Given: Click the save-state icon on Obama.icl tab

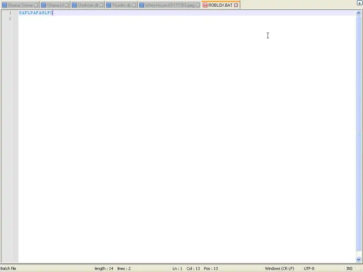Looking at the screenshot, I should pyautogui.click(x=43, y=5).
